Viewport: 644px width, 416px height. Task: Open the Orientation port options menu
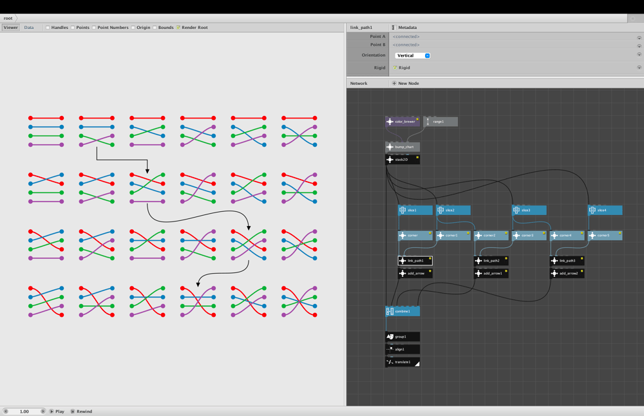(639, 54)
